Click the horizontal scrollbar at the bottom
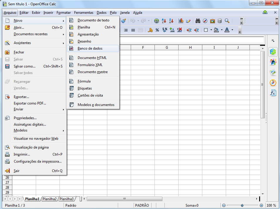This screenshot has height=209, width=280. [125, 199]
